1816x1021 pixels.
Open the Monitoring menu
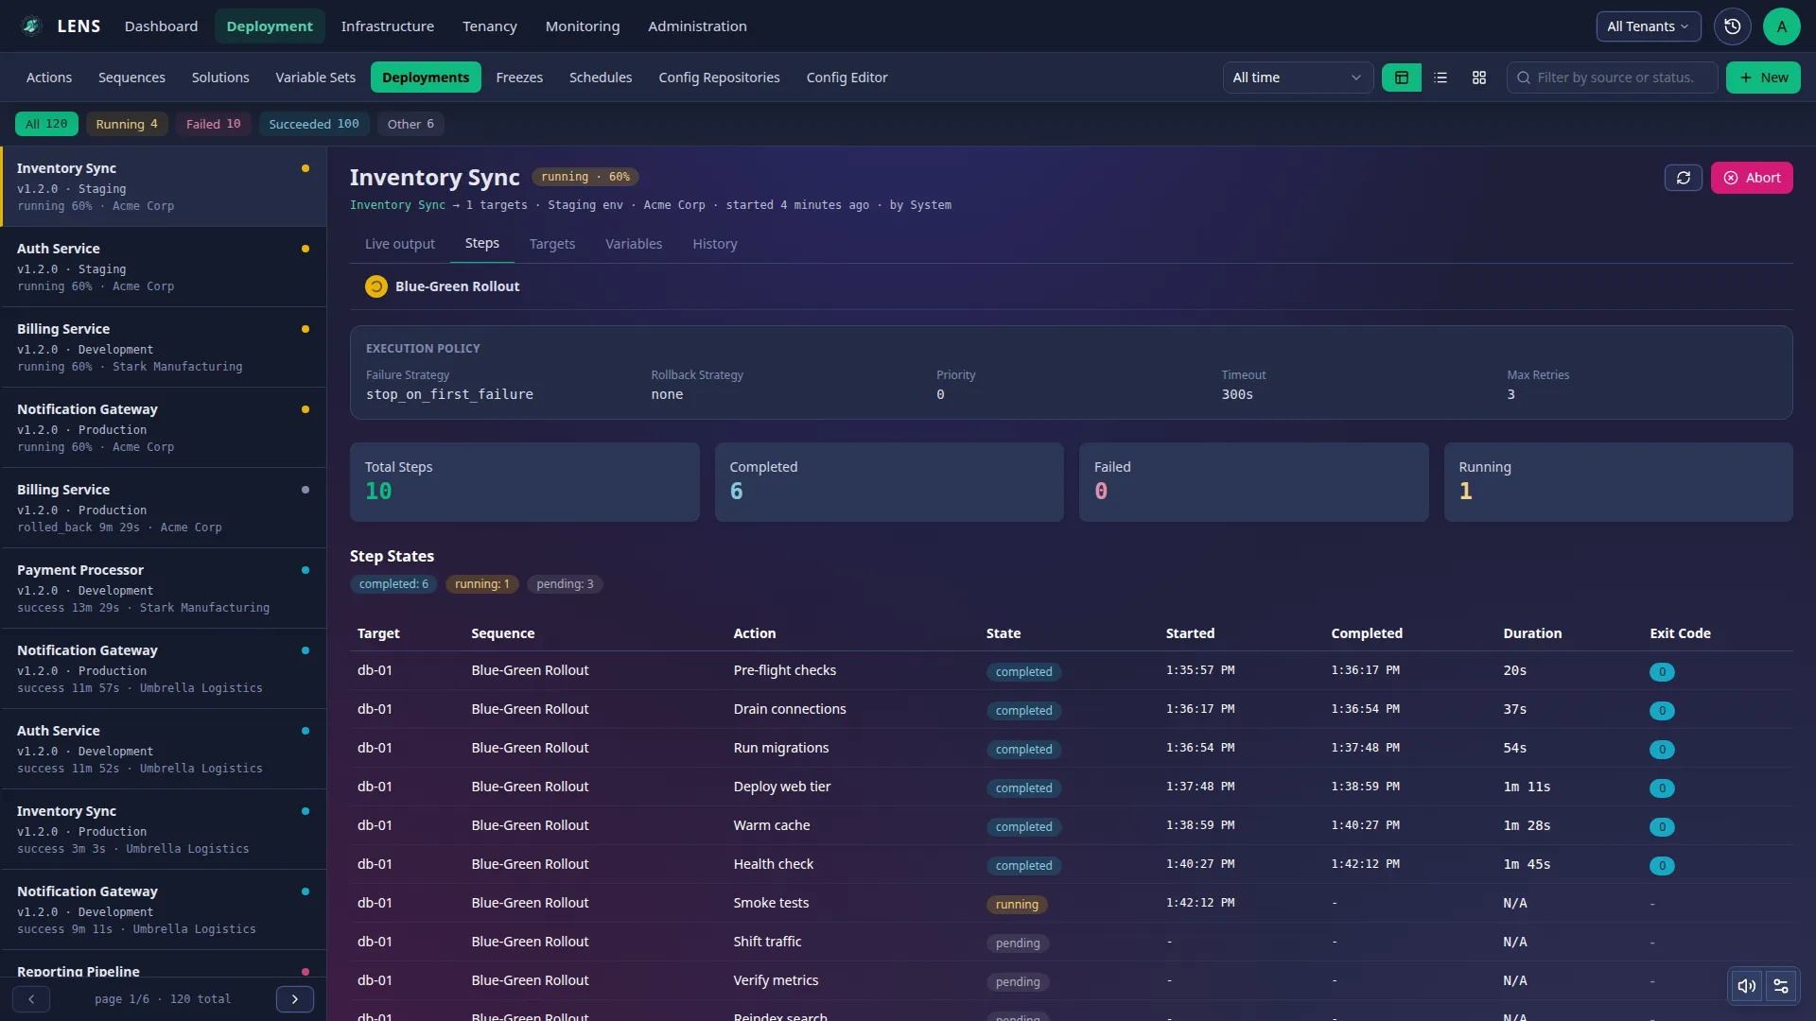583,26
